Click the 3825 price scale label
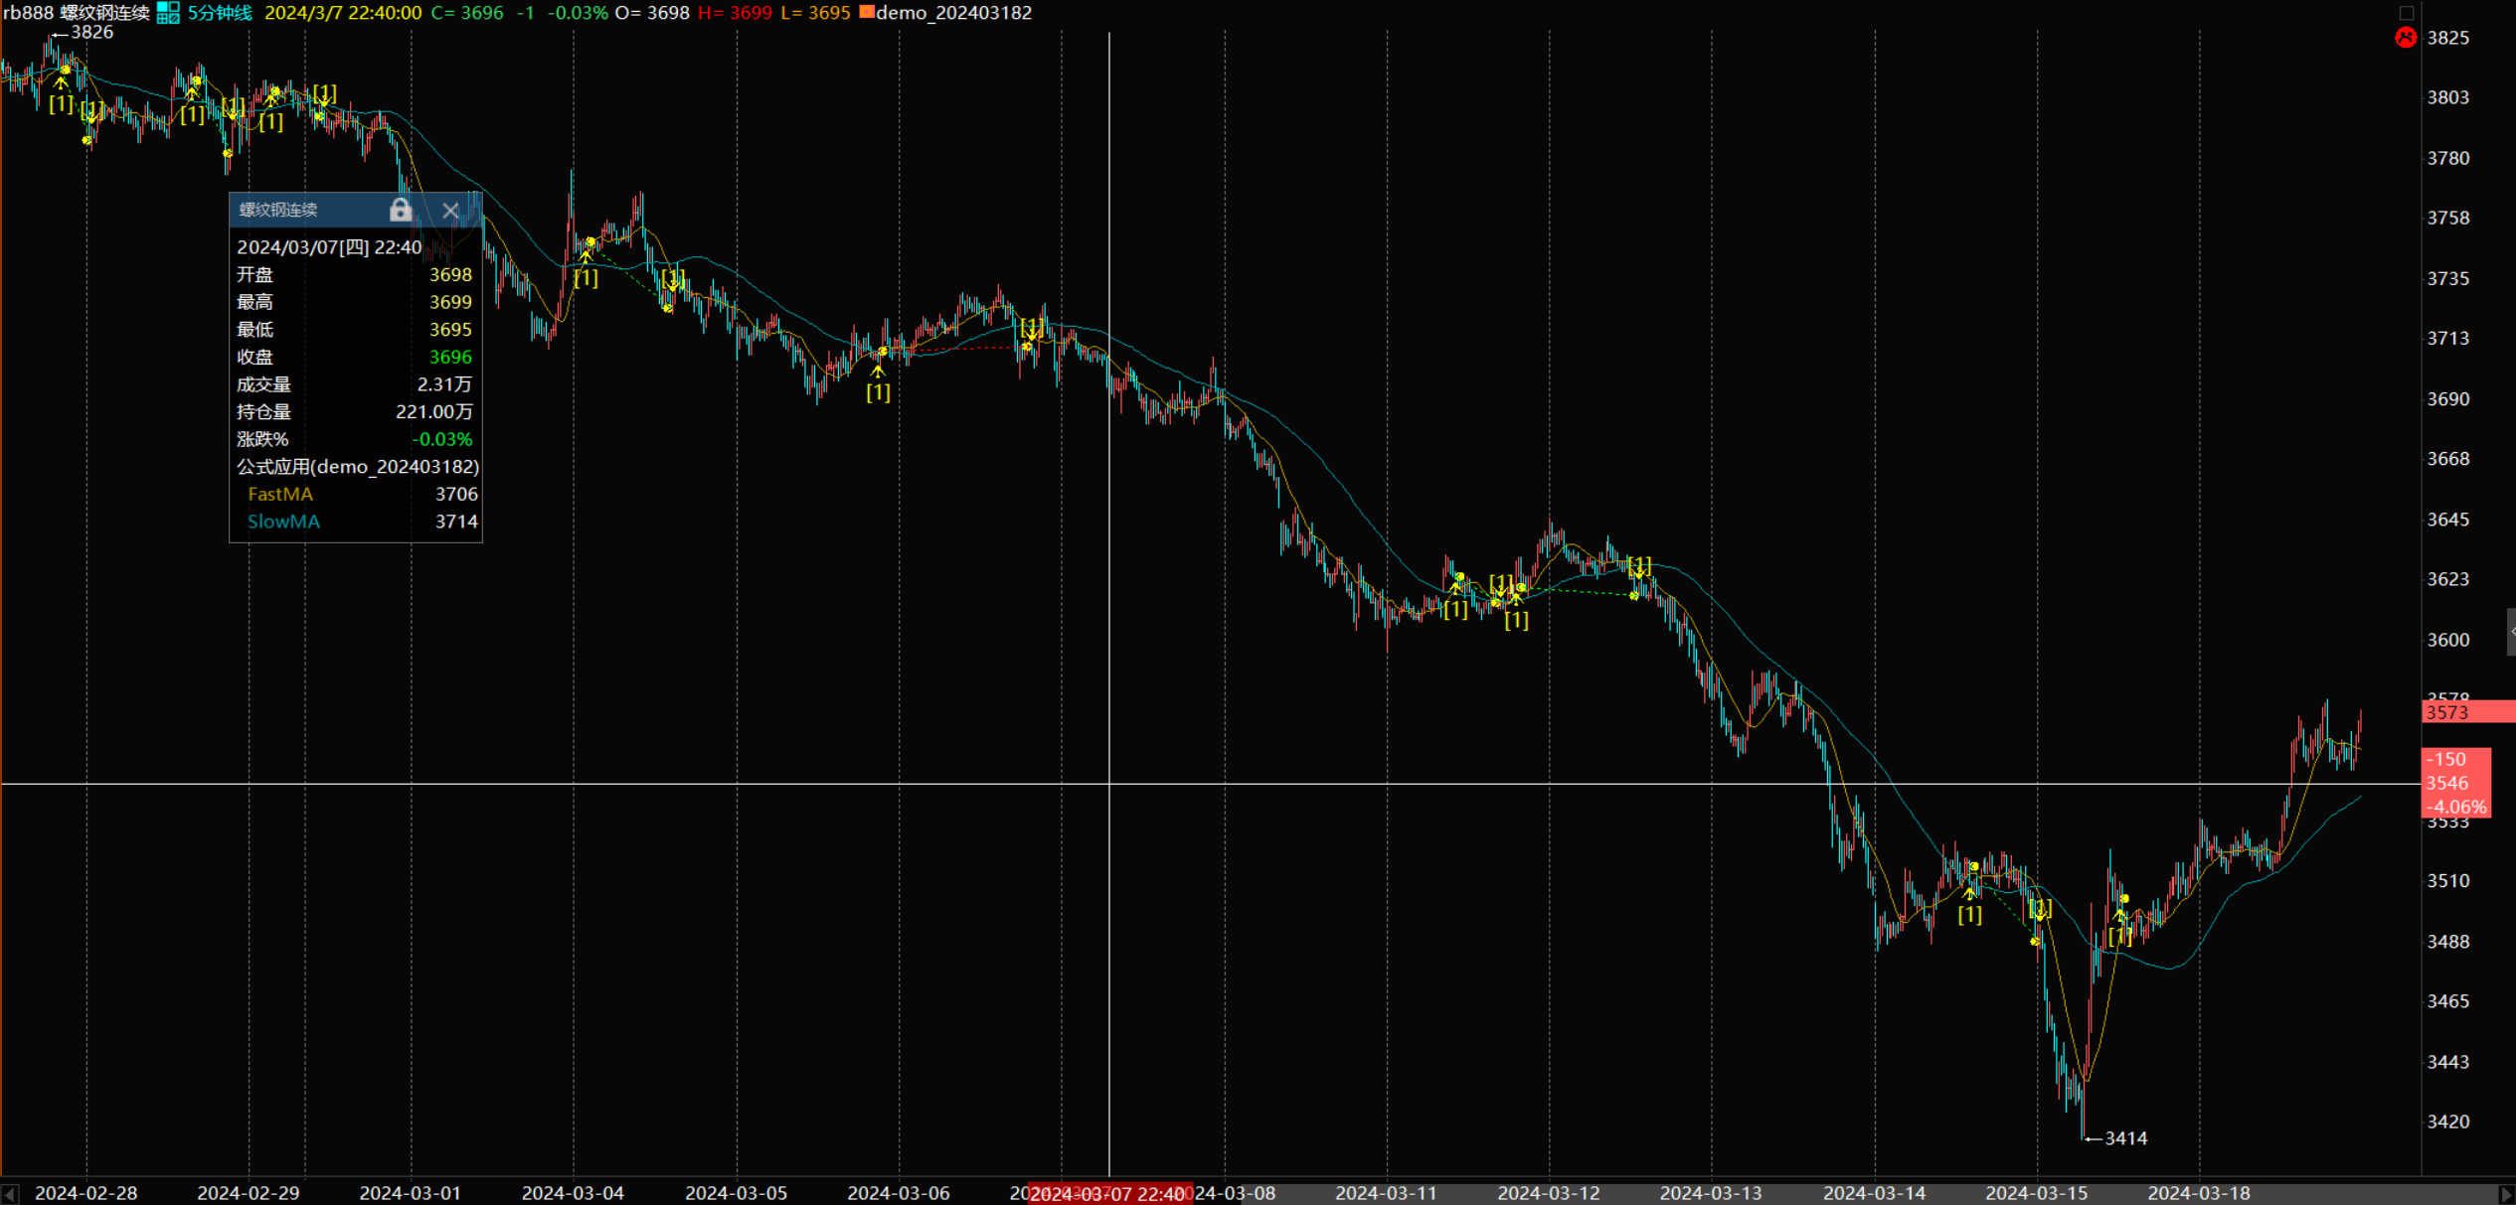 tap(2448, 38)
